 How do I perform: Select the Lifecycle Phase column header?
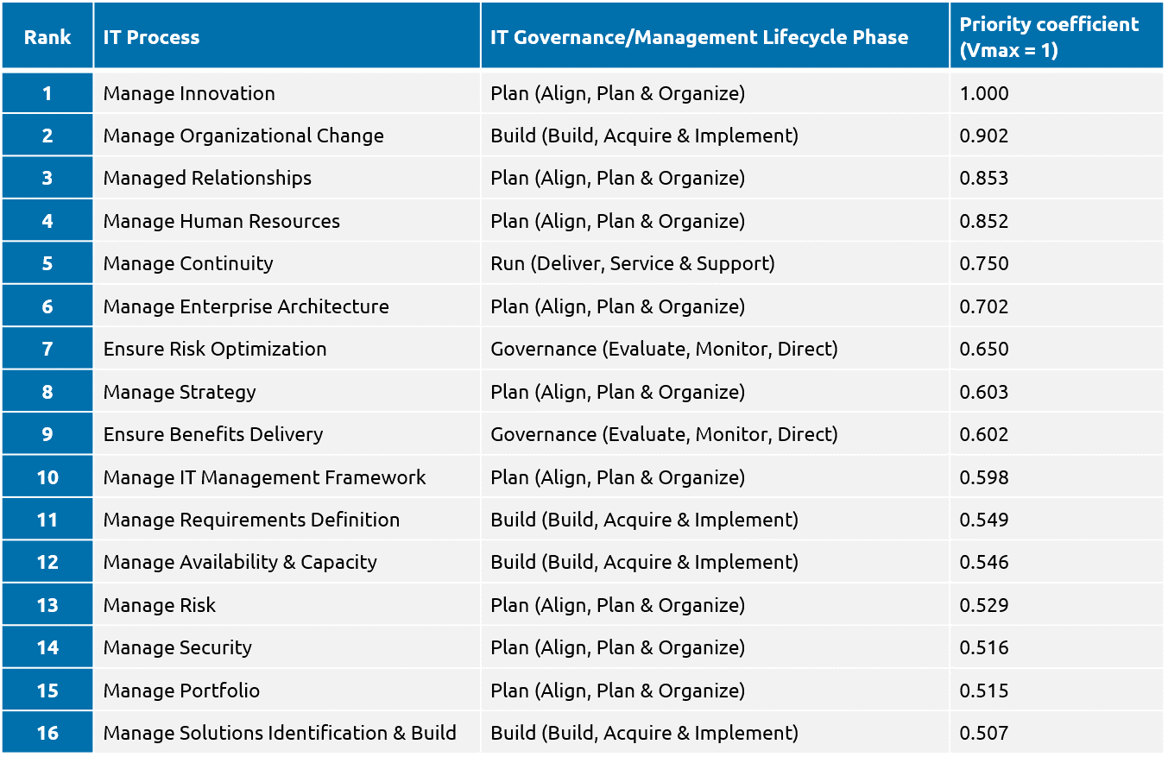click(698, 37)
